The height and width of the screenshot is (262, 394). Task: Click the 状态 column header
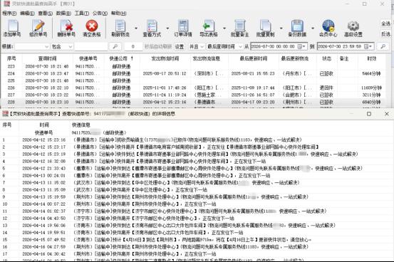[x=326, y=58]
